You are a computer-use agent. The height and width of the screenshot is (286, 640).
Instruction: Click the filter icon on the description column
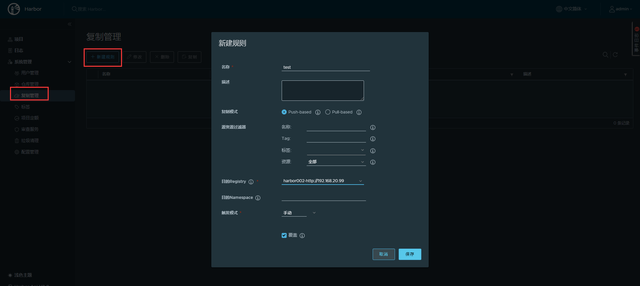625,74
